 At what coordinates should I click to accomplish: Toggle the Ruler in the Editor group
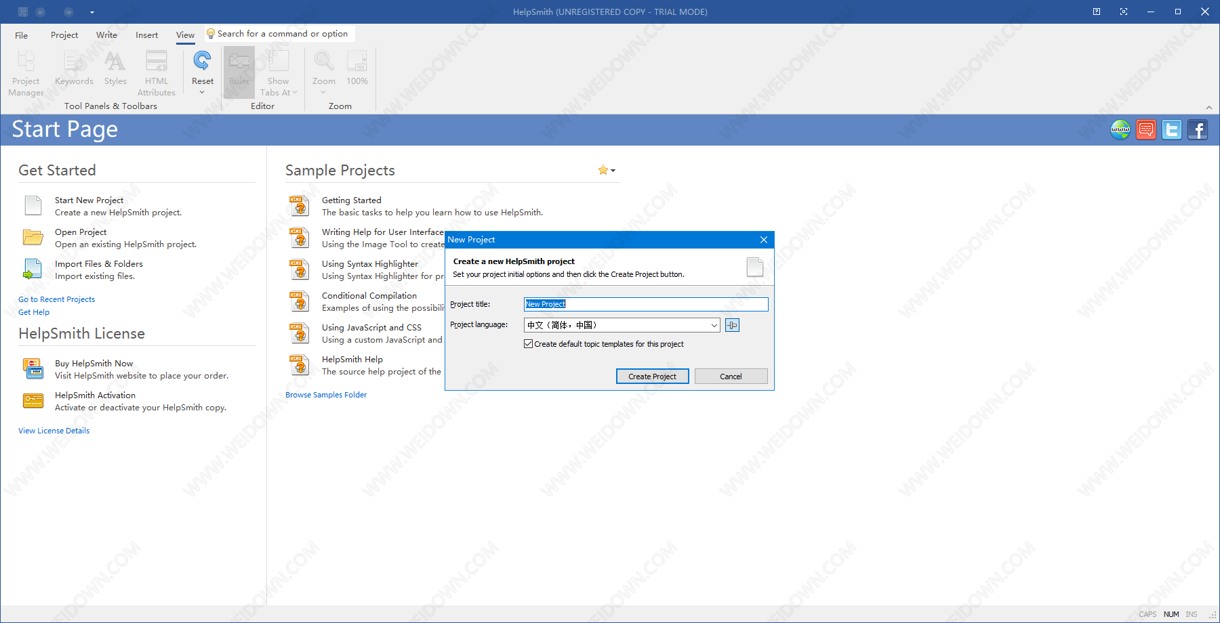pyautogui.click(x=239, y=72)
